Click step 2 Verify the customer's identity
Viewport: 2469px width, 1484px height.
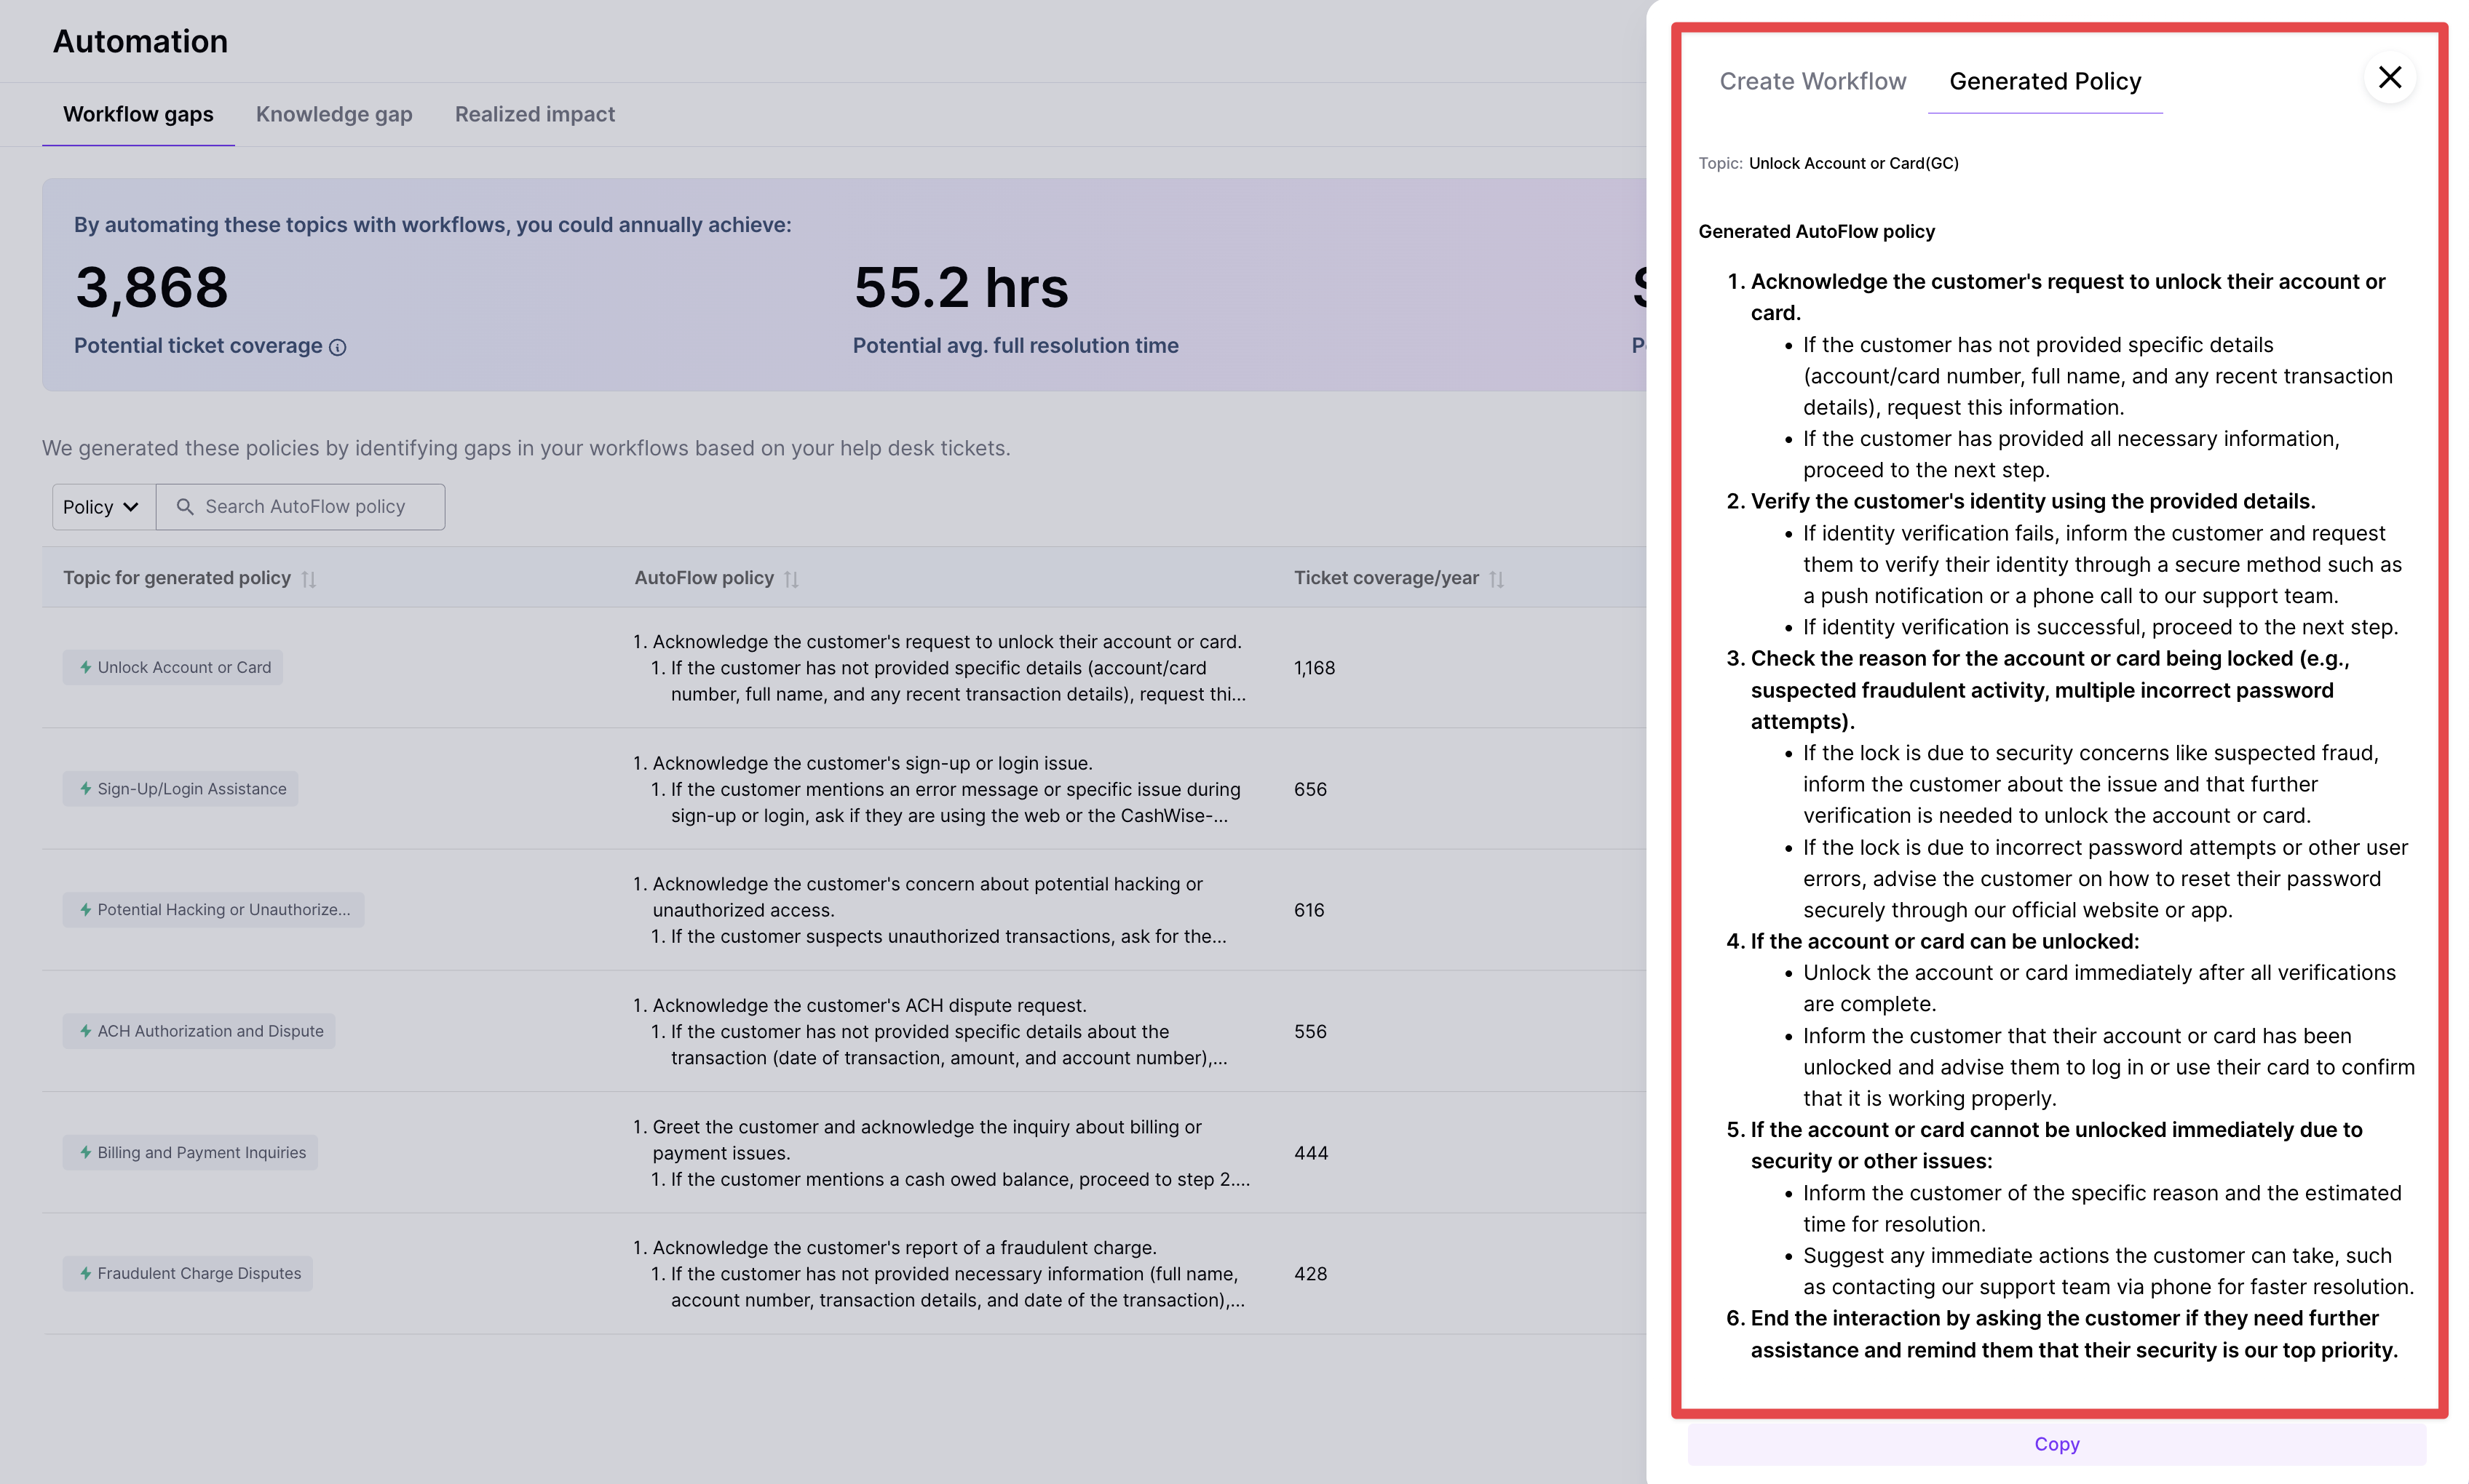pos(2033,501)
